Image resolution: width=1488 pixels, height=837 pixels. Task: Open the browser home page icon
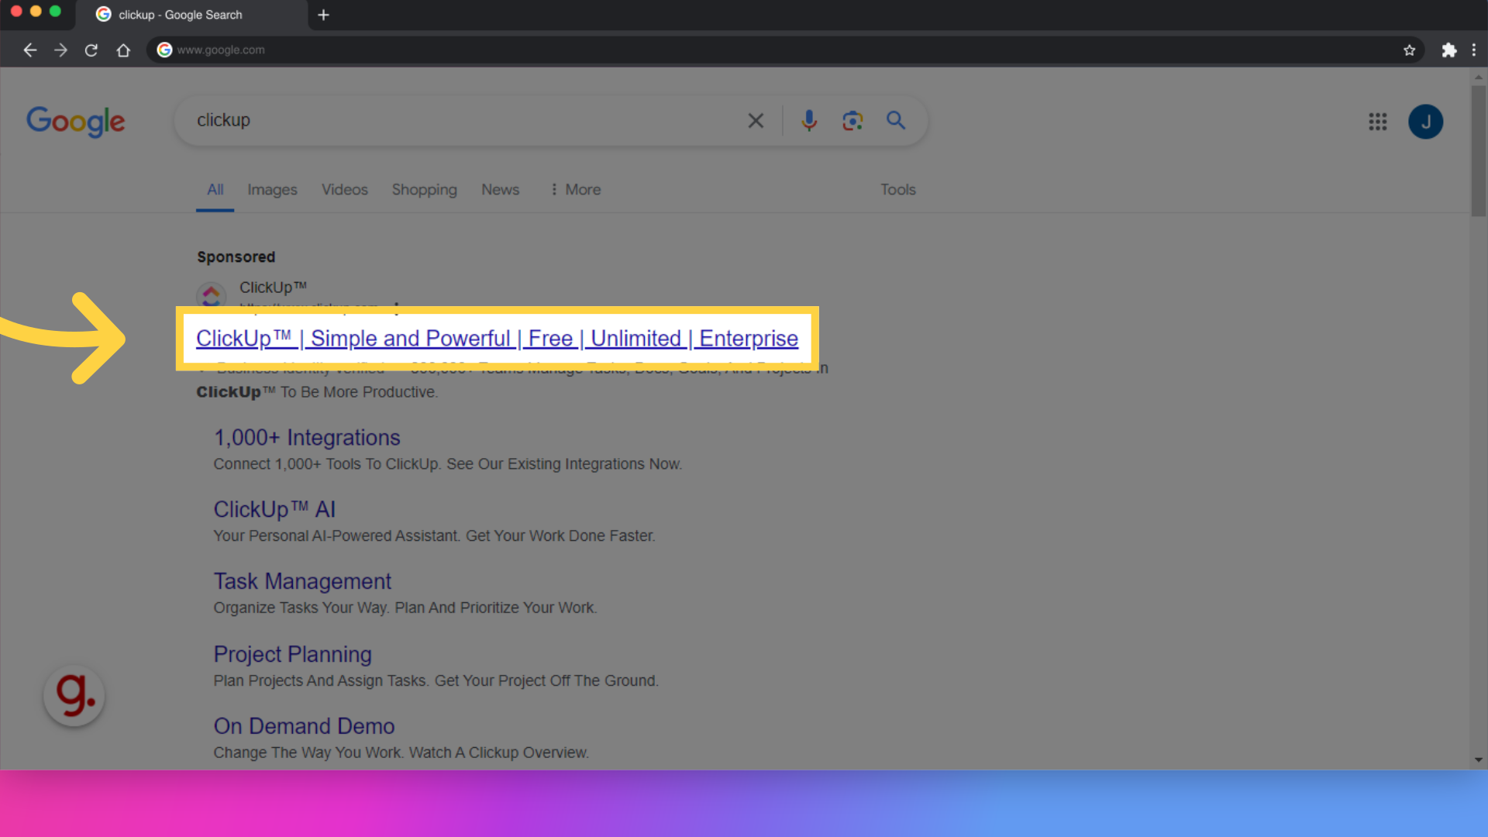point(123,50)
